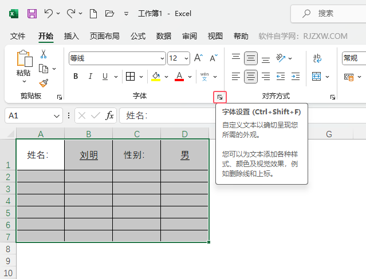Click Decrease Indent icon

click(281, 77)
